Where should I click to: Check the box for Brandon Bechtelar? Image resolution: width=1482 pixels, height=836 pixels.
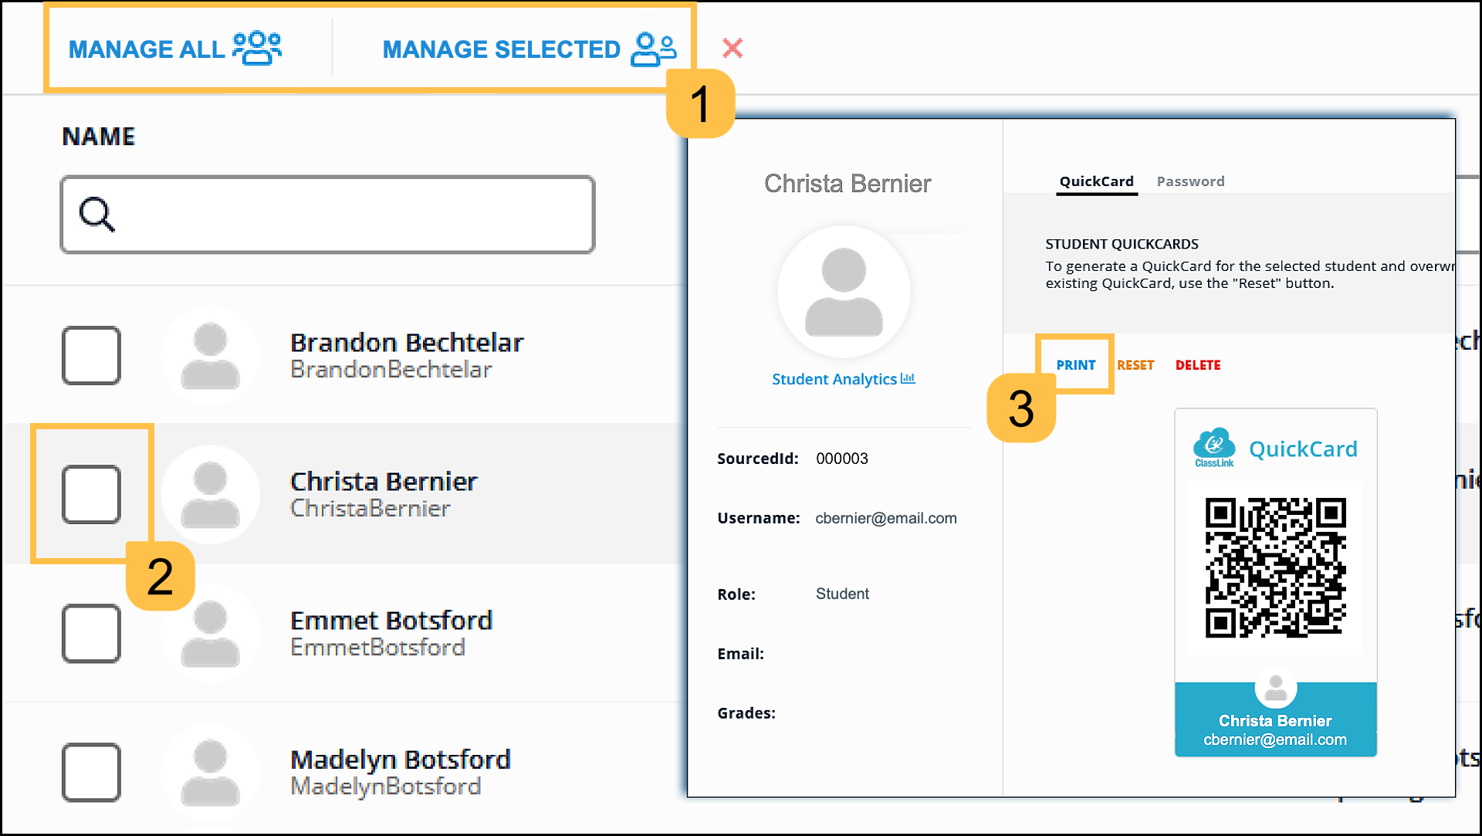coord(91,356)
